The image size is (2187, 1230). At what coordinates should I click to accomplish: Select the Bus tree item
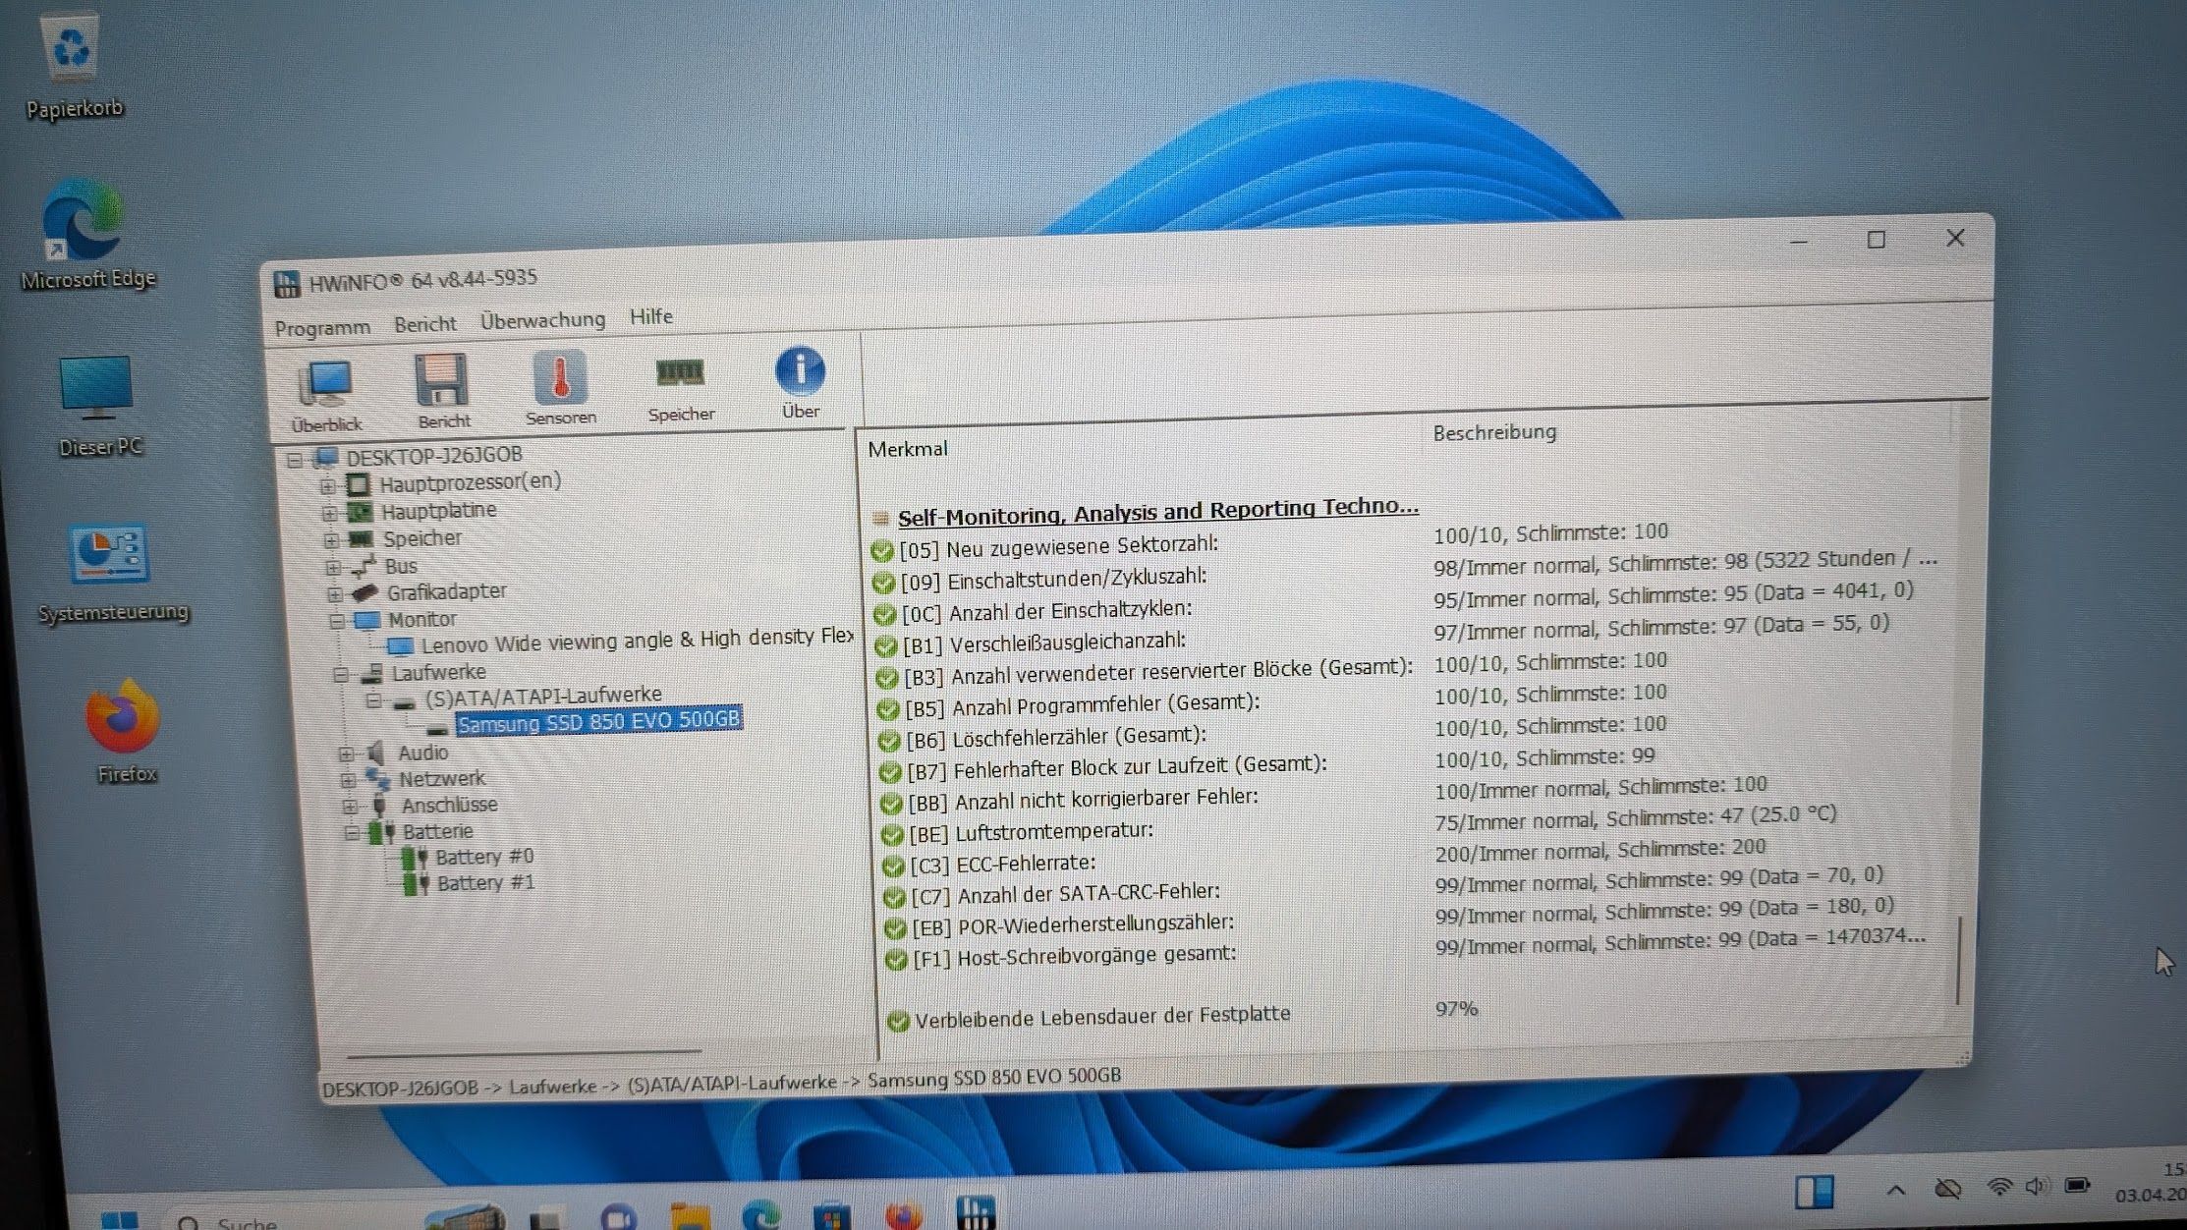(400, 567)
